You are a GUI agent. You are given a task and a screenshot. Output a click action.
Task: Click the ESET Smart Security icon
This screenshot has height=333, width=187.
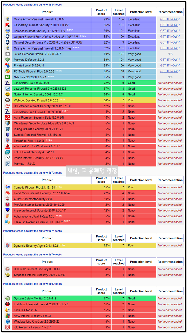point(8,152)
